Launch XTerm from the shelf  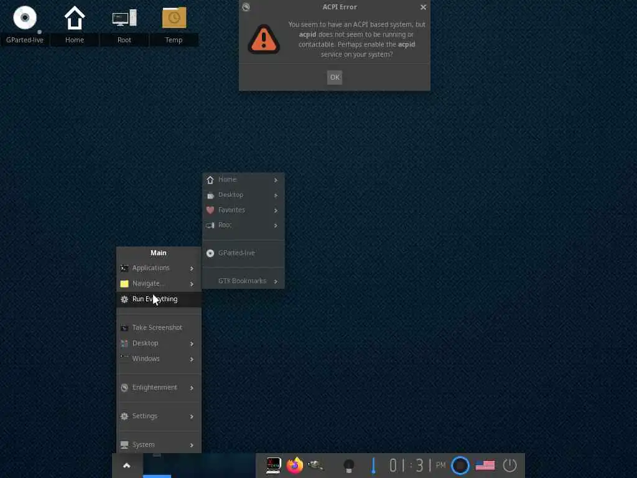(x=273, y=466)
